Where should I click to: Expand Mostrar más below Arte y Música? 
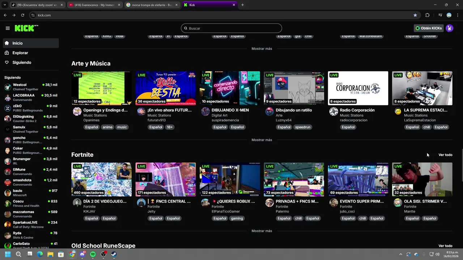click(x=262, y=140)
